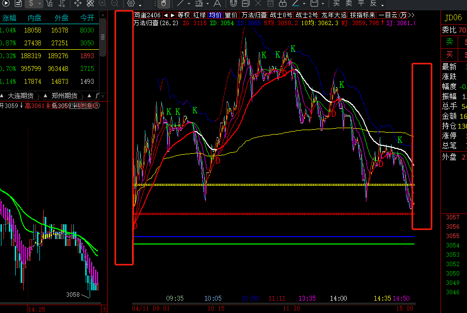
Task: Open the line tool dropdown arrow
Action: click(x=189, y=4)
